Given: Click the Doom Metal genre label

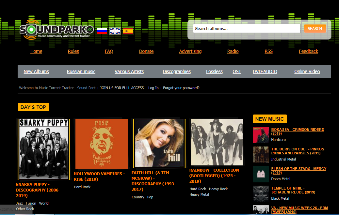Looking at the screenshot, I should tap(281, 179).
